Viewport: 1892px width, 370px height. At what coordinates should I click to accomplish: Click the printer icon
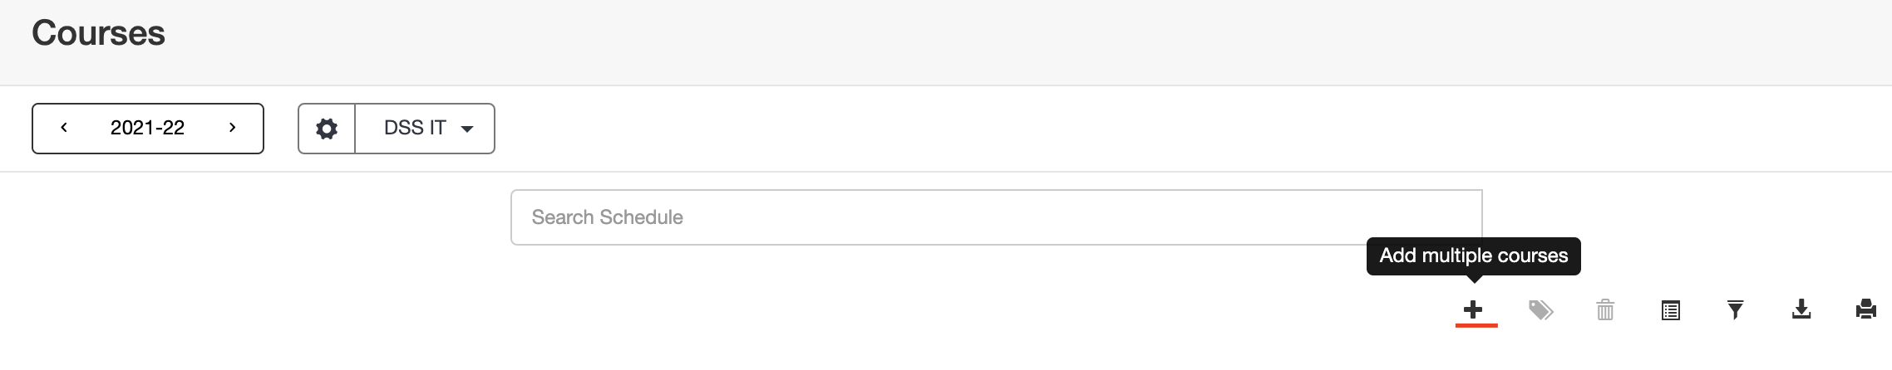pos(1865,310)
